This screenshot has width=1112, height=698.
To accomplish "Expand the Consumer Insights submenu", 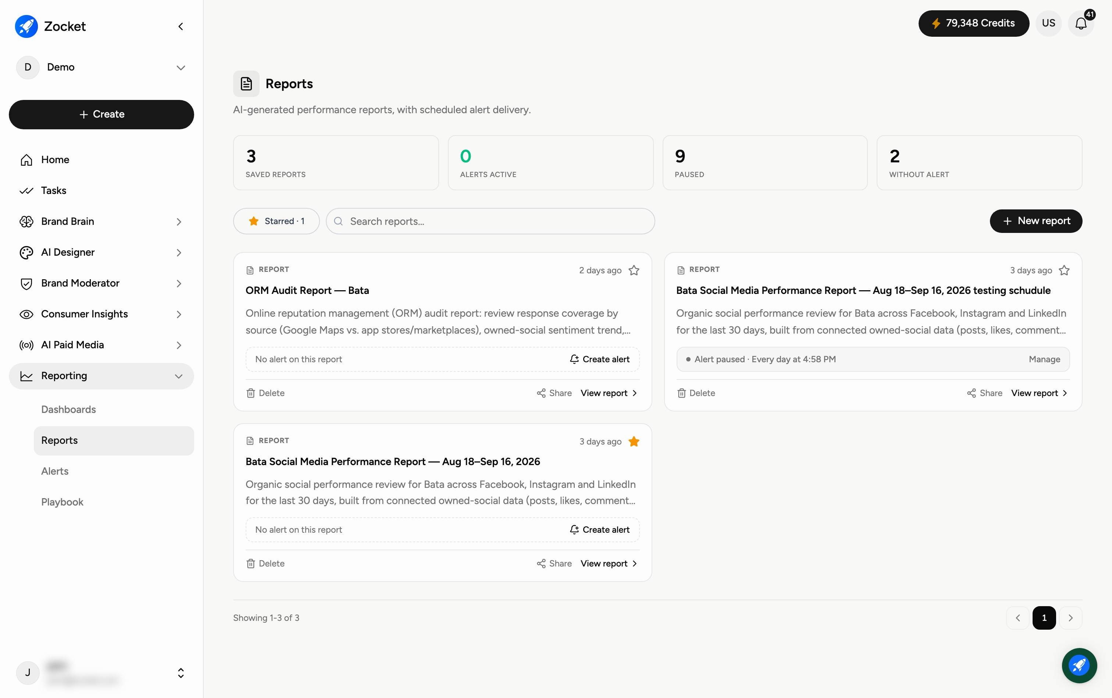I will click(179, 314).
